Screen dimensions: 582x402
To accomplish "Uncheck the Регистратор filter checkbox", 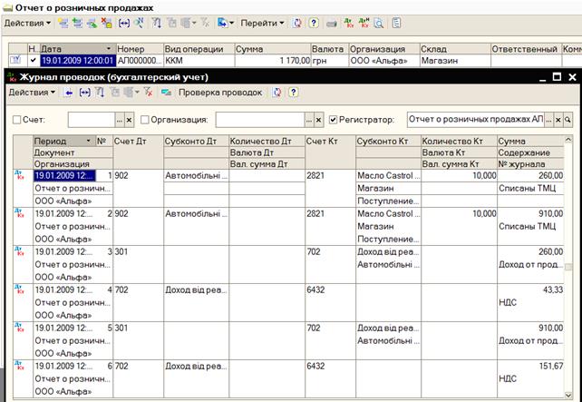I will pyautogui.click(x=334, y=119).
